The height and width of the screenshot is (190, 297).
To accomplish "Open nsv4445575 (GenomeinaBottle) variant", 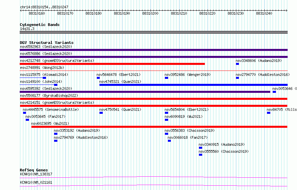I will [51, 109].
